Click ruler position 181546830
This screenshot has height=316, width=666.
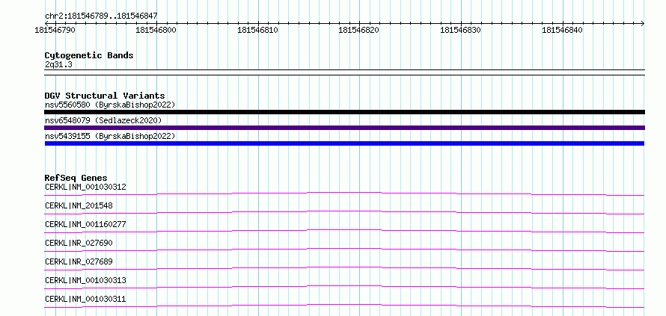click(461, 30)
